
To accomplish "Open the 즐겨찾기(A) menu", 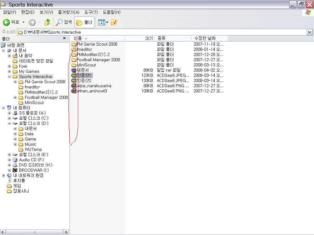I will pos(69,12).
